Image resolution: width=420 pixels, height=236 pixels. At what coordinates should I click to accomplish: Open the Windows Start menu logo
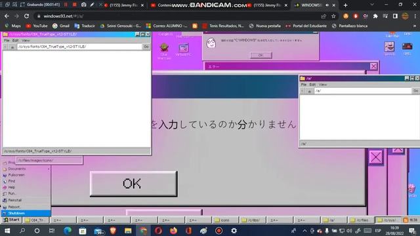tap(7, 231)
